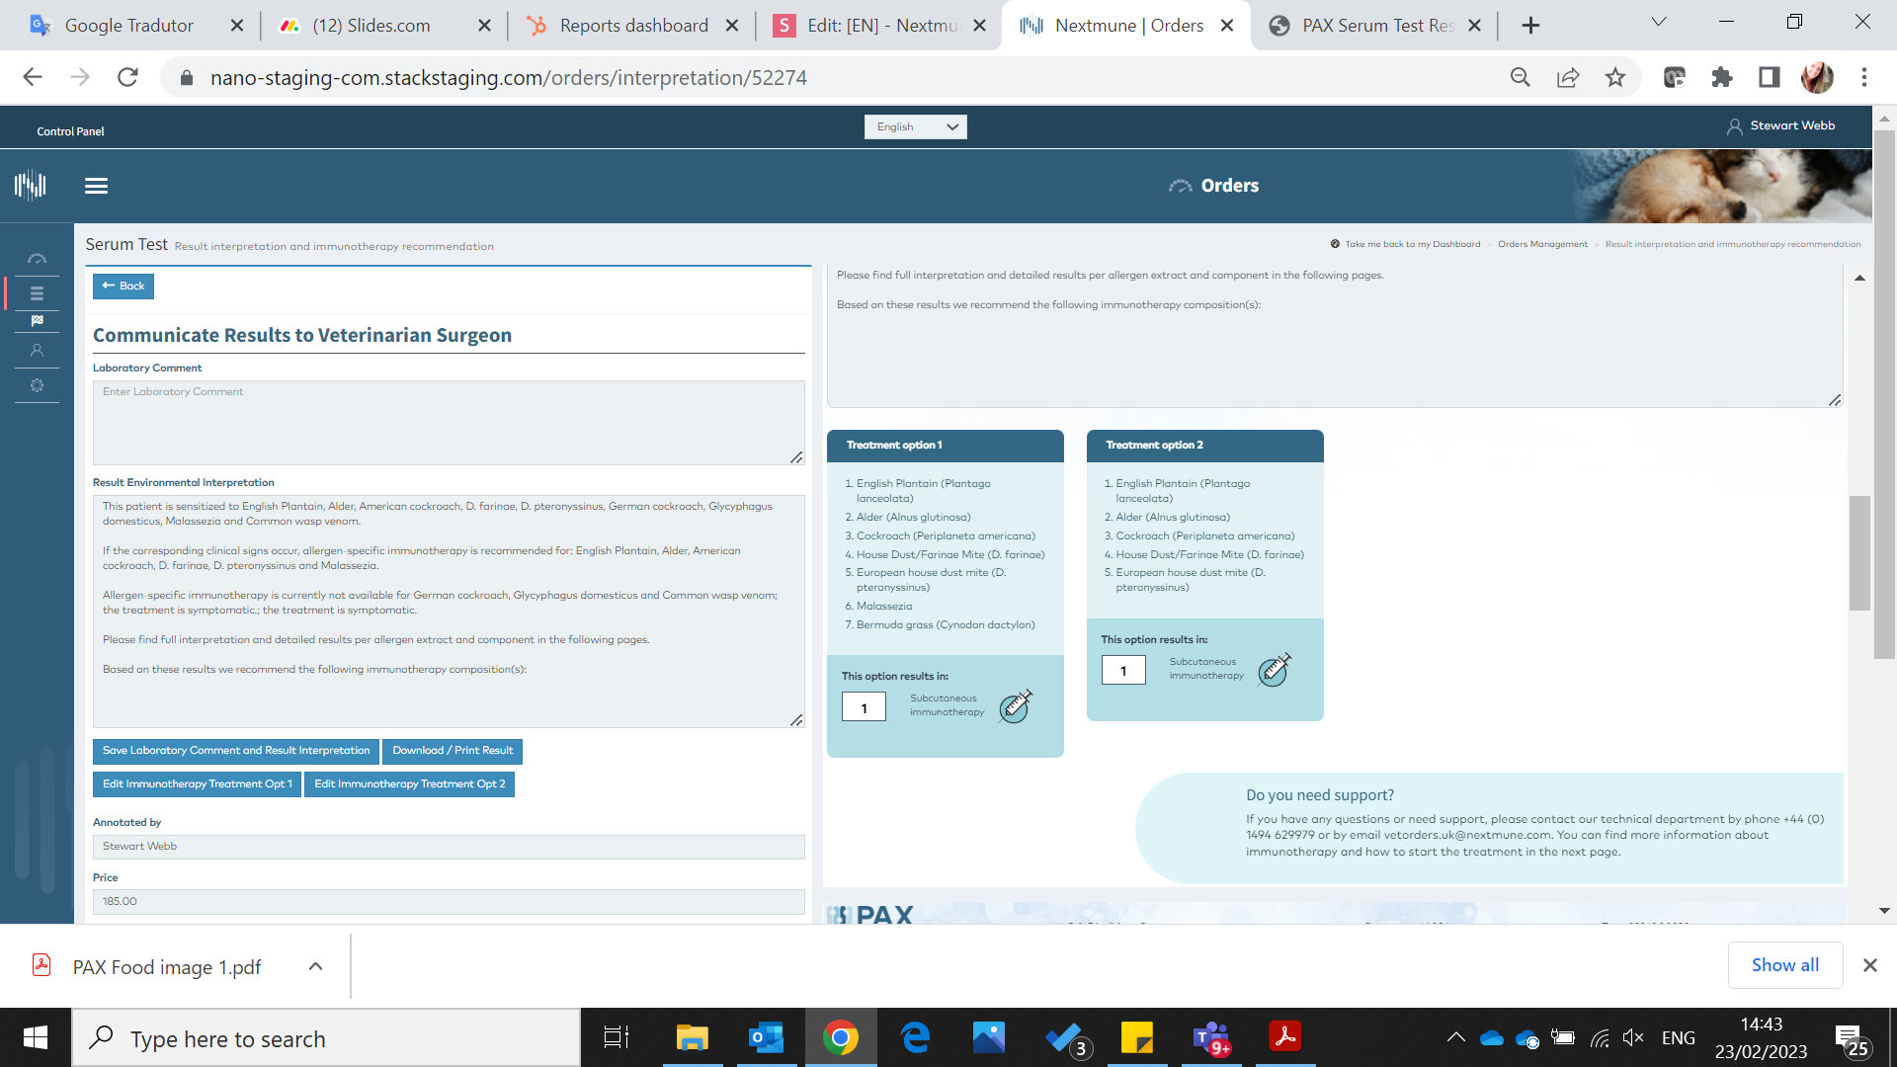Click the Nextmune logo icon
Image resolution: width=1897 pixels, height=1067 pixels.
[x=31, y=185]
